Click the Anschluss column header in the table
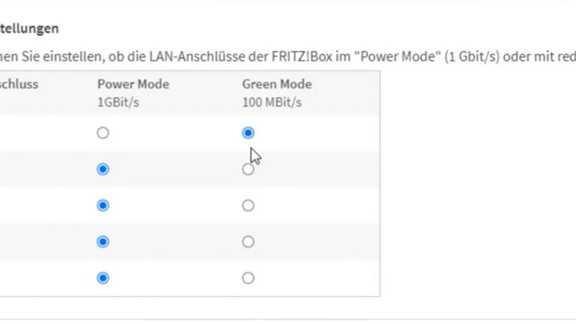Viewport: 576px width, 324px height. click(19, 84)
